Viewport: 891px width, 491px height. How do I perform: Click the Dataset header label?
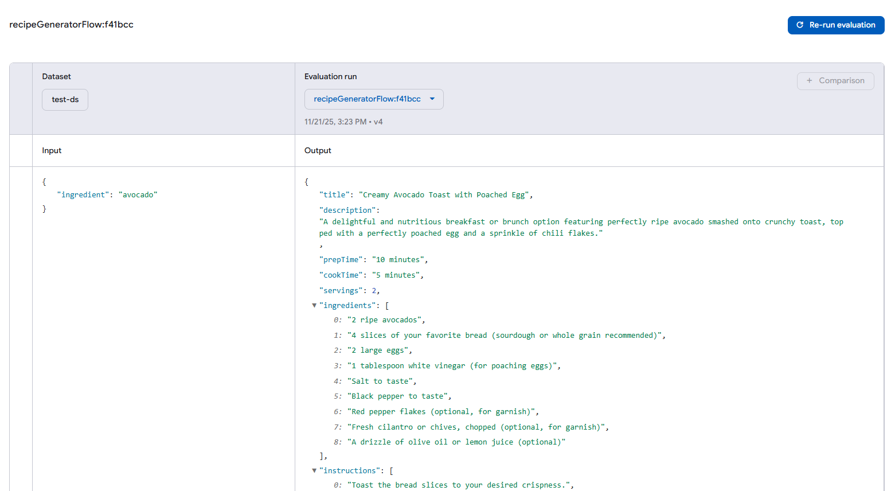[56, 77]
